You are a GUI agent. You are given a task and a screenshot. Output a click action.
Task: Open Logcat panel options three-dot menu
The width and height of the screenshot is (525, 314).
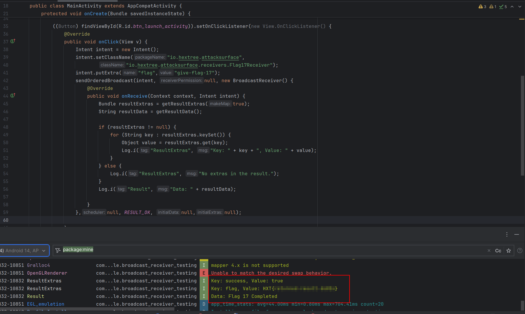[507, 234]
